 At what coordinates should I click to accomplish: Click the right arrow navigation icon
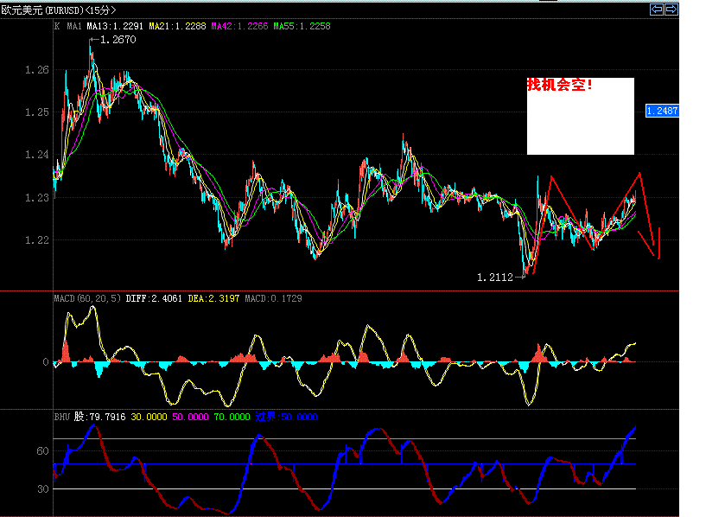pyautogui.click(x=671, y=10)
